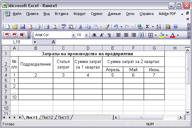Screen dimensions: 192x128
Task: Open Excel Help question icon
Action: click(x=175, y=27)
